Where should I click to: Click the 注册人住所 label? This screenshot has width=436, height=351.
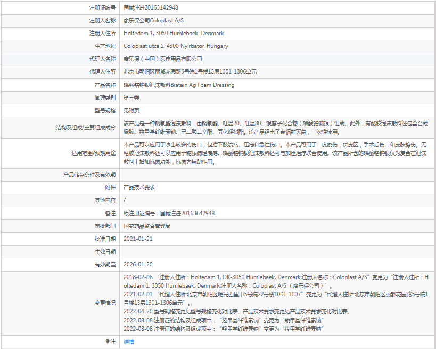pyautogui.click(x=102, y=34)
